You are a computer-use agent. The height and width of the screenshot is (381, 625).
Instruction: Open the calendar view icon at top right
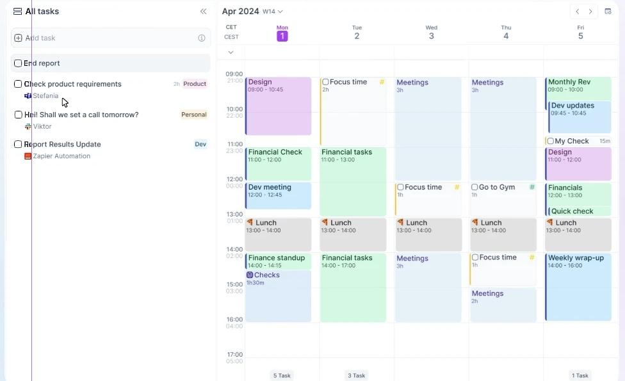(x=608, y=12)
